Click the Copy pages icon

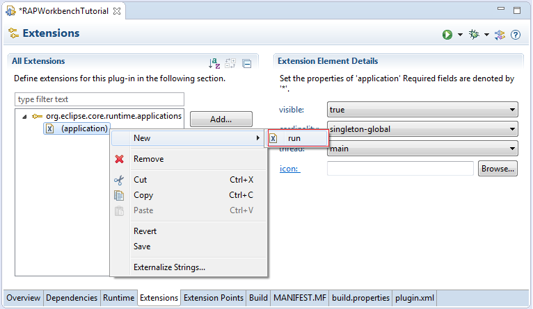(x=119, y=195)
